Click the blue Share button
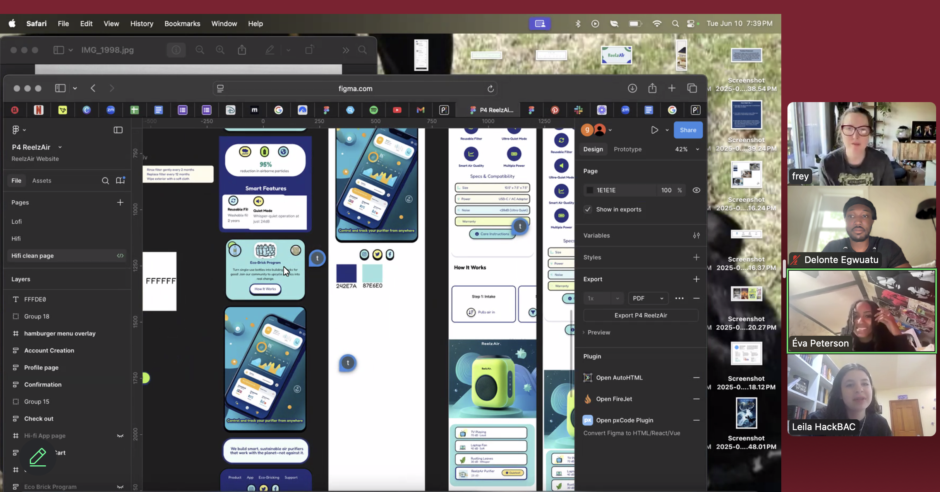The height and width of the screenshot is (492, 940). coord(688,130)
